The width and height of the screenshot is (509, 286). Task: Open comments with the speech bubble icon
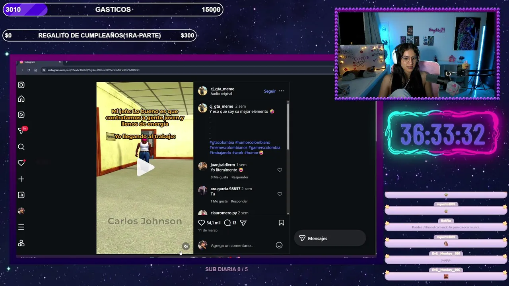point(227,223)
